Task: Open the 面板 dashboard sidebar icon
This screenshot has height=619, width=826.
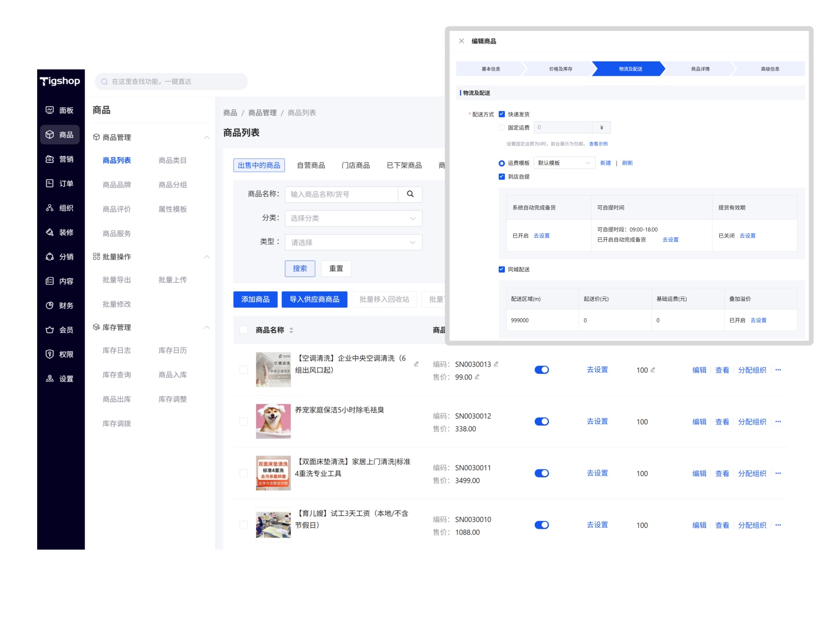Action: 50,110
